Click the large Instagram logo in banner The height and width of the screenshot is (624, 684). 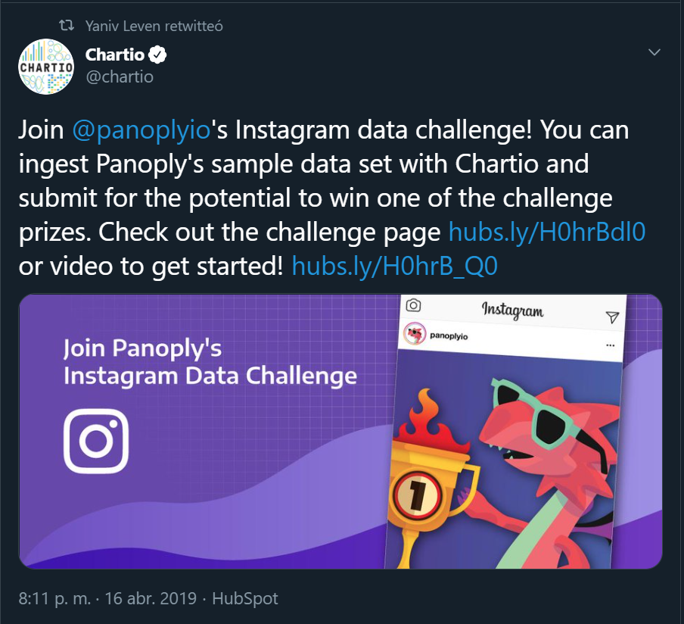pyautogui.click(x=96, y=441)
